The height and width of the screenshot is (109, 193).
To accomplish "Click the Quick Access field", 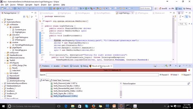I will click(145, 8).
